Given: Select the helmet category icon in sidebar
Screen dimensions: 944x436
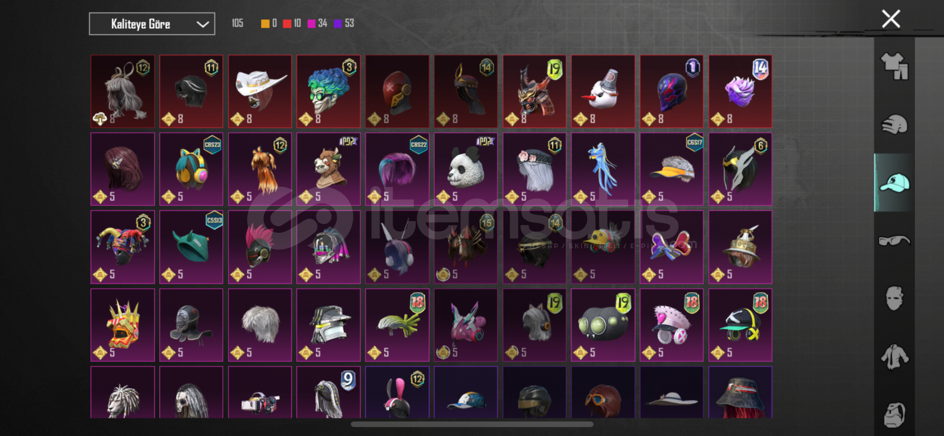Looking at the screenshot, I should pos(894,124).
